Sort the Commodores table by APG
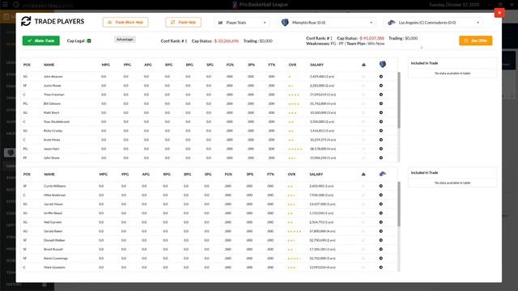Viewport: 518px width, 291px height. coord(146,175)
